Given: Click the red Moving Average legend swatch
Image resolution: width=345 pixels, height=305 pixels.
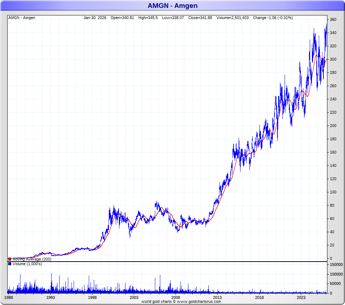Looking at the screenshot, I should point(10,259).
